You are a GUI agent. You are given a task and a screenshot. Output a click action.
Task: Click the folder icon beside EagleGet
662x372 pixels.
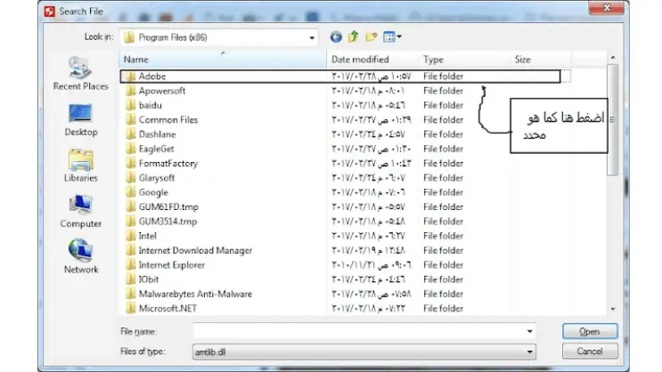(x=130, y=149)
